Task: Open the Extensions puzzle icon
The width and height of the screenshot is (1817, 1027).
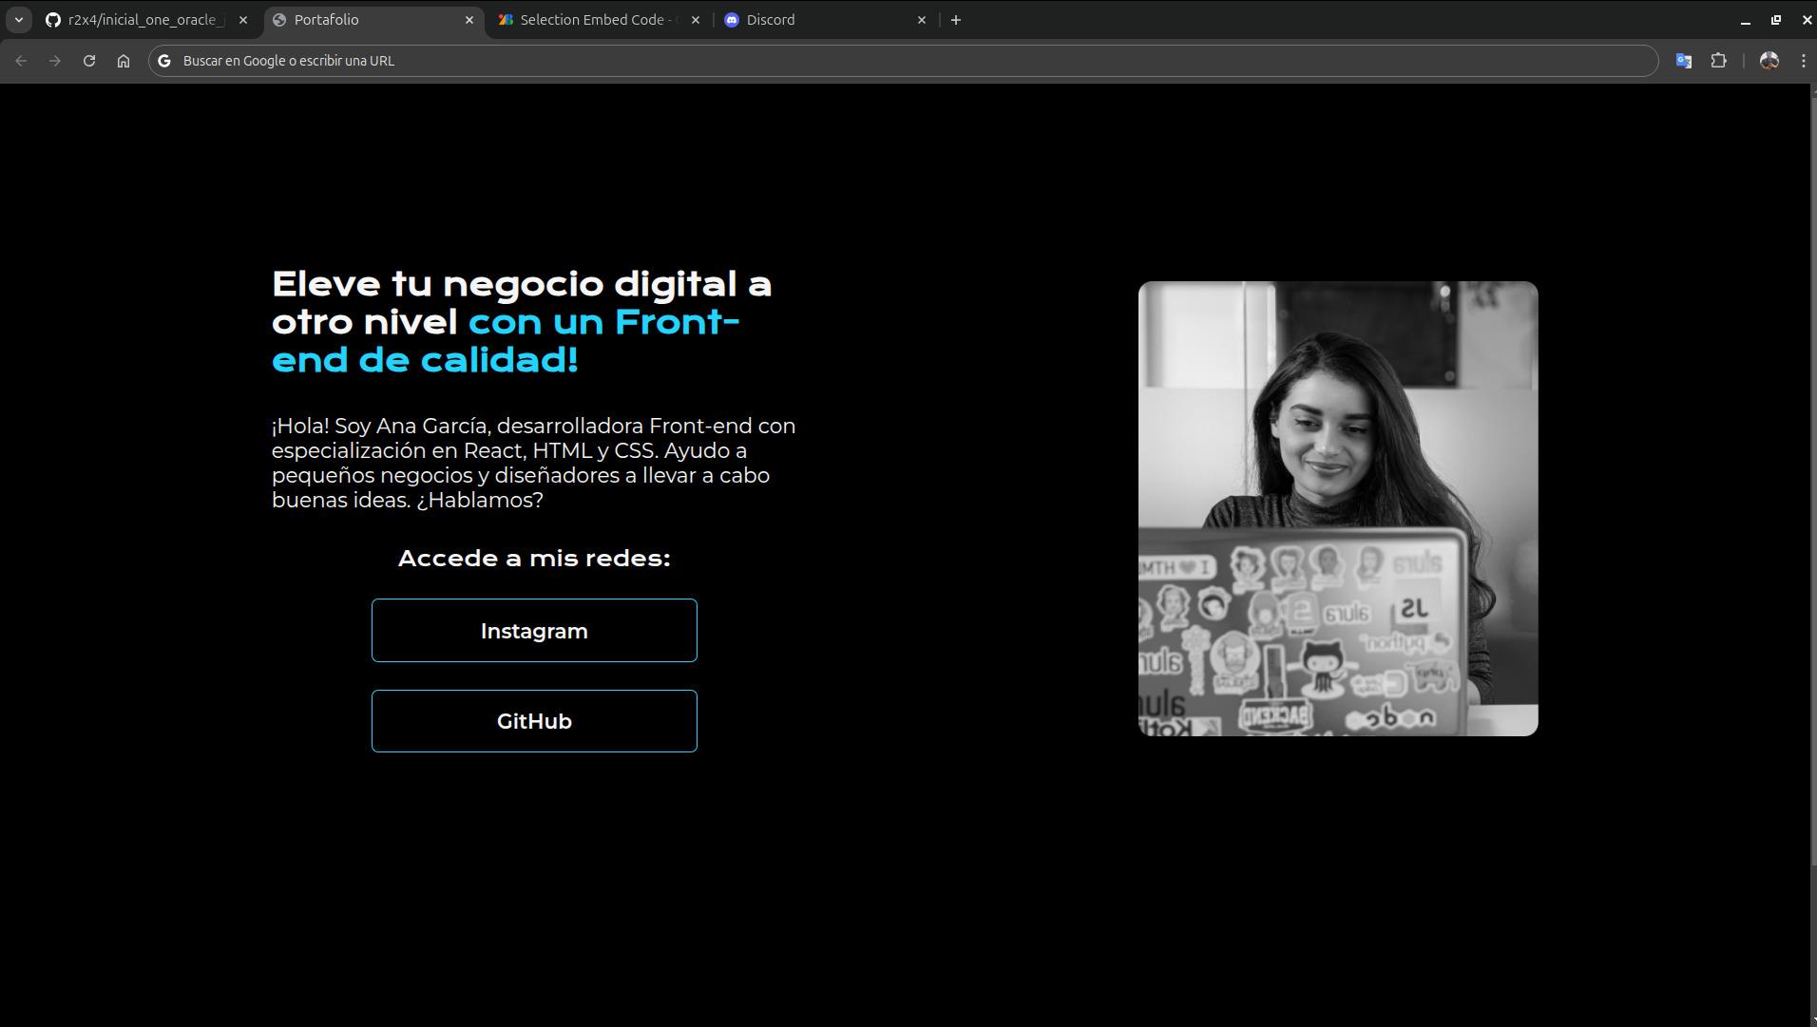Action: click(x=1718, y=61)
